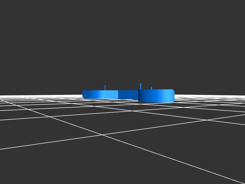Click the empty background in the top-left corner

(x=12, y=12)
